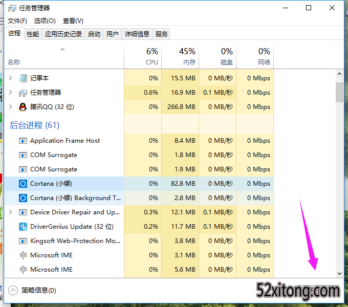Click the 0.3% CPU cell
The height and width of the screenshot is (307, 348).
143,212
